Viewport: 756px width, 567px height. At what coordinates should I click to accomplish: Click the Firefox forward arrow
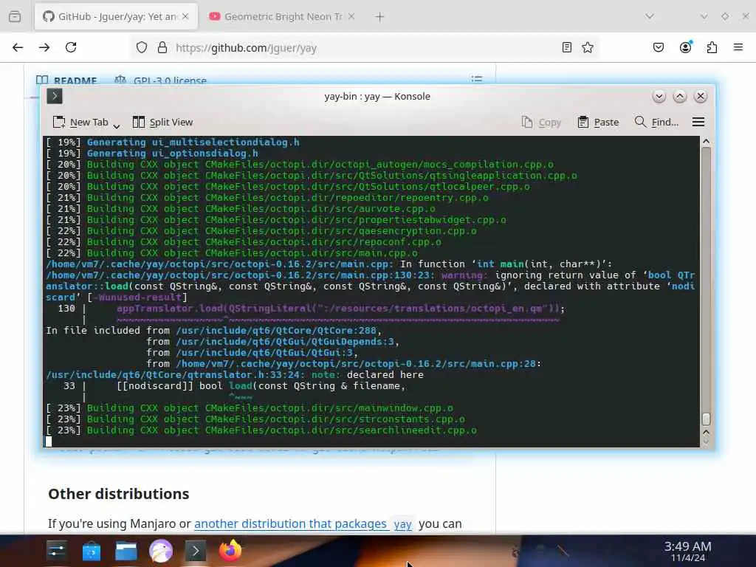tap(44, 47)
